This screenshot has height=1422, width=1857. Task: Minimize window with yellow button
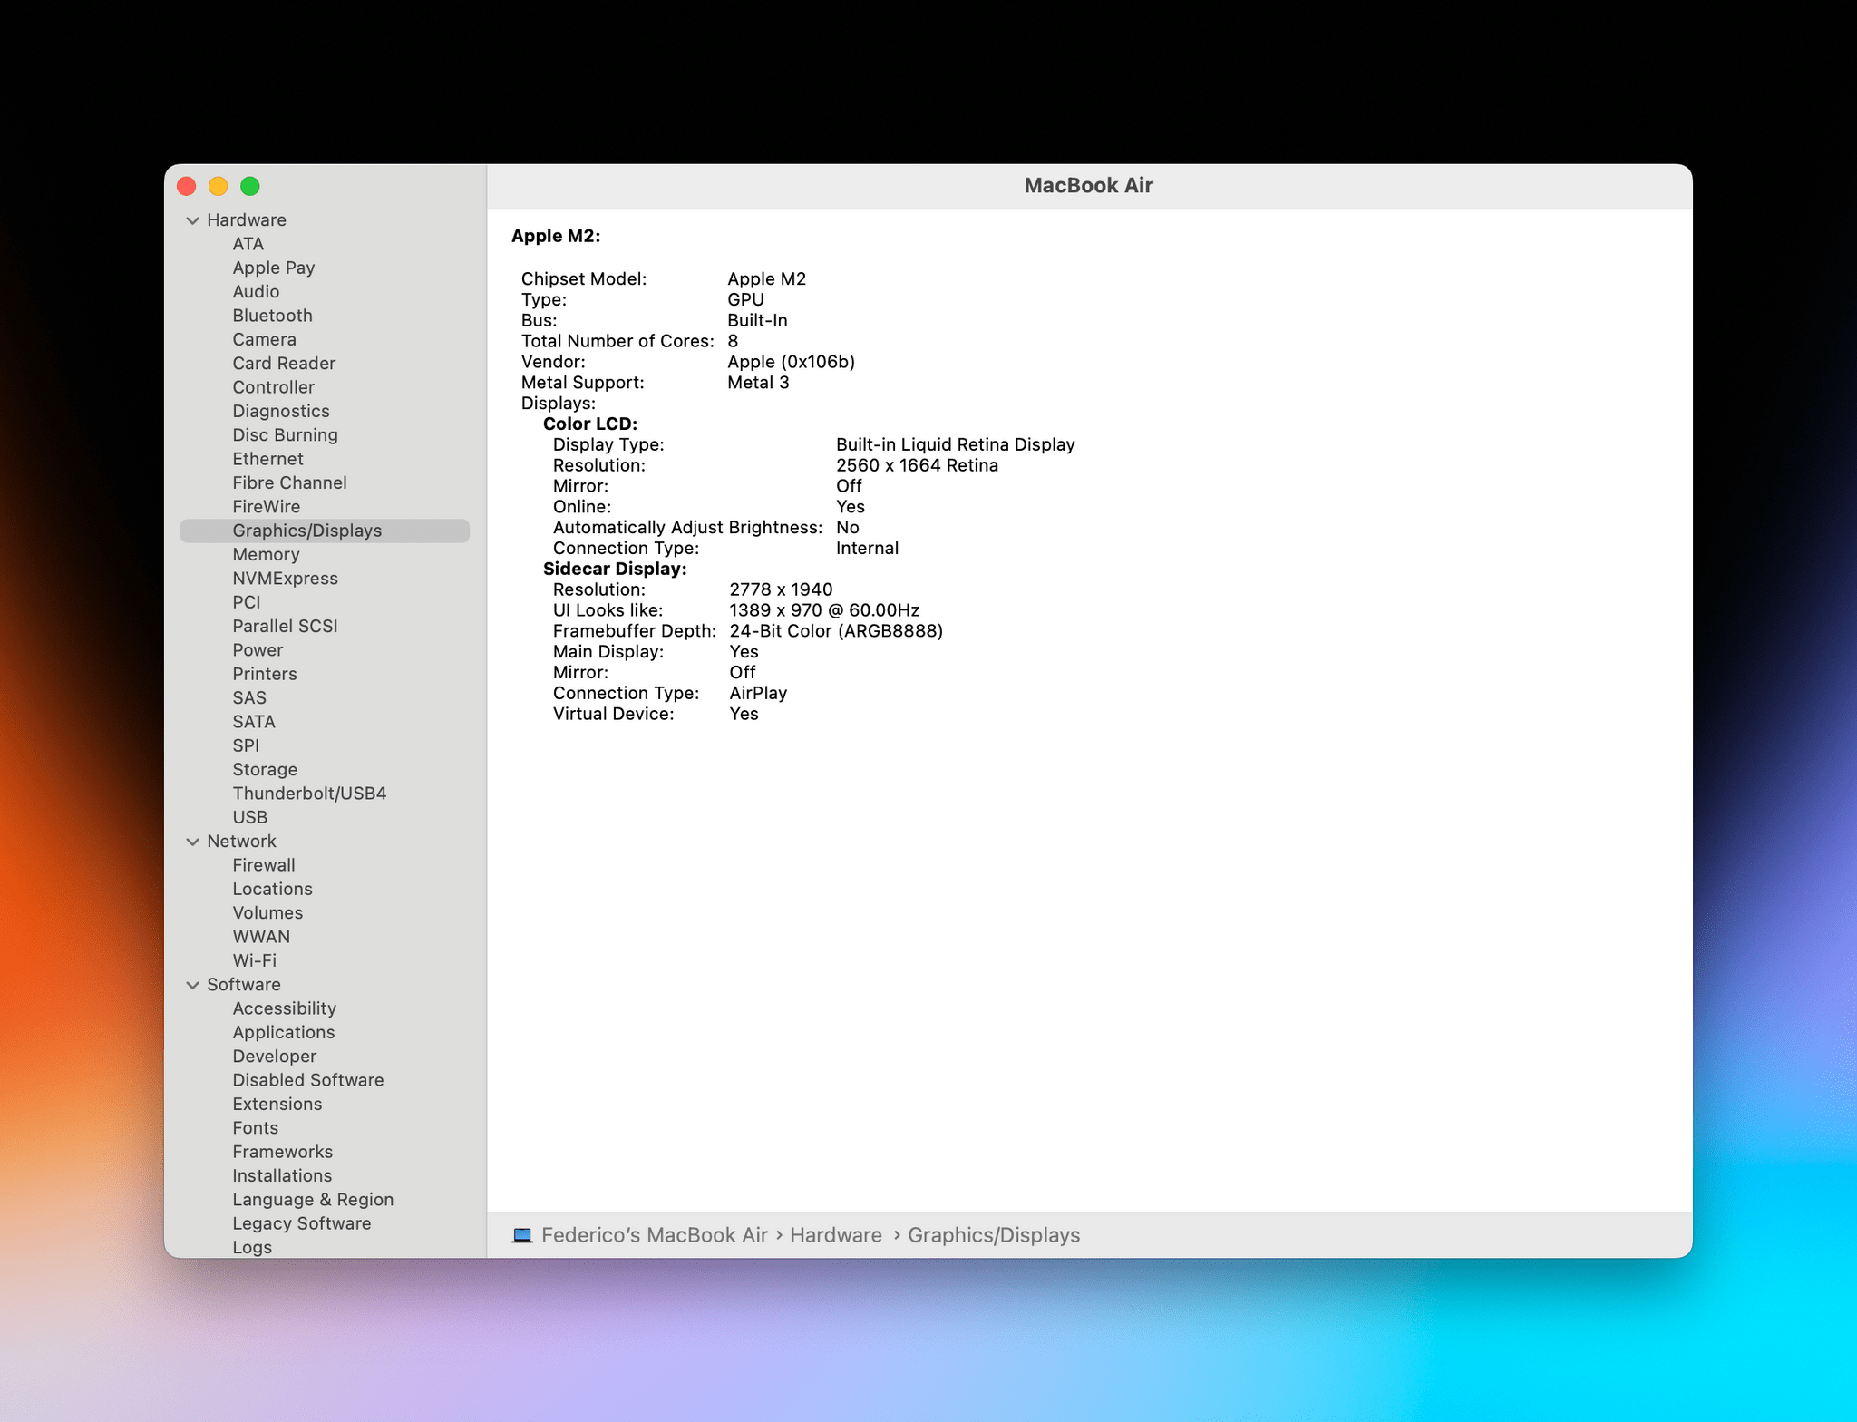(x=219, y=186)
